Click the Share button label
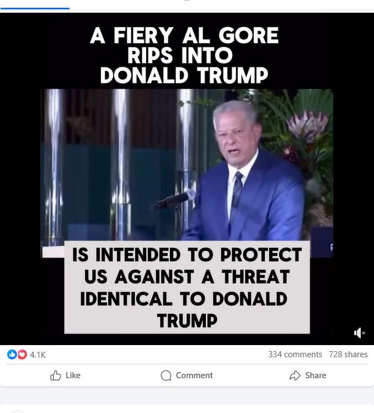Screen dimensions: 374x413 point(316,375)
